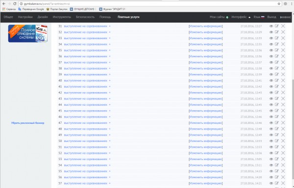This screenshot has width=294, height=188.
Task: Bookmark the page with the star icon
Action: point(279,4)
